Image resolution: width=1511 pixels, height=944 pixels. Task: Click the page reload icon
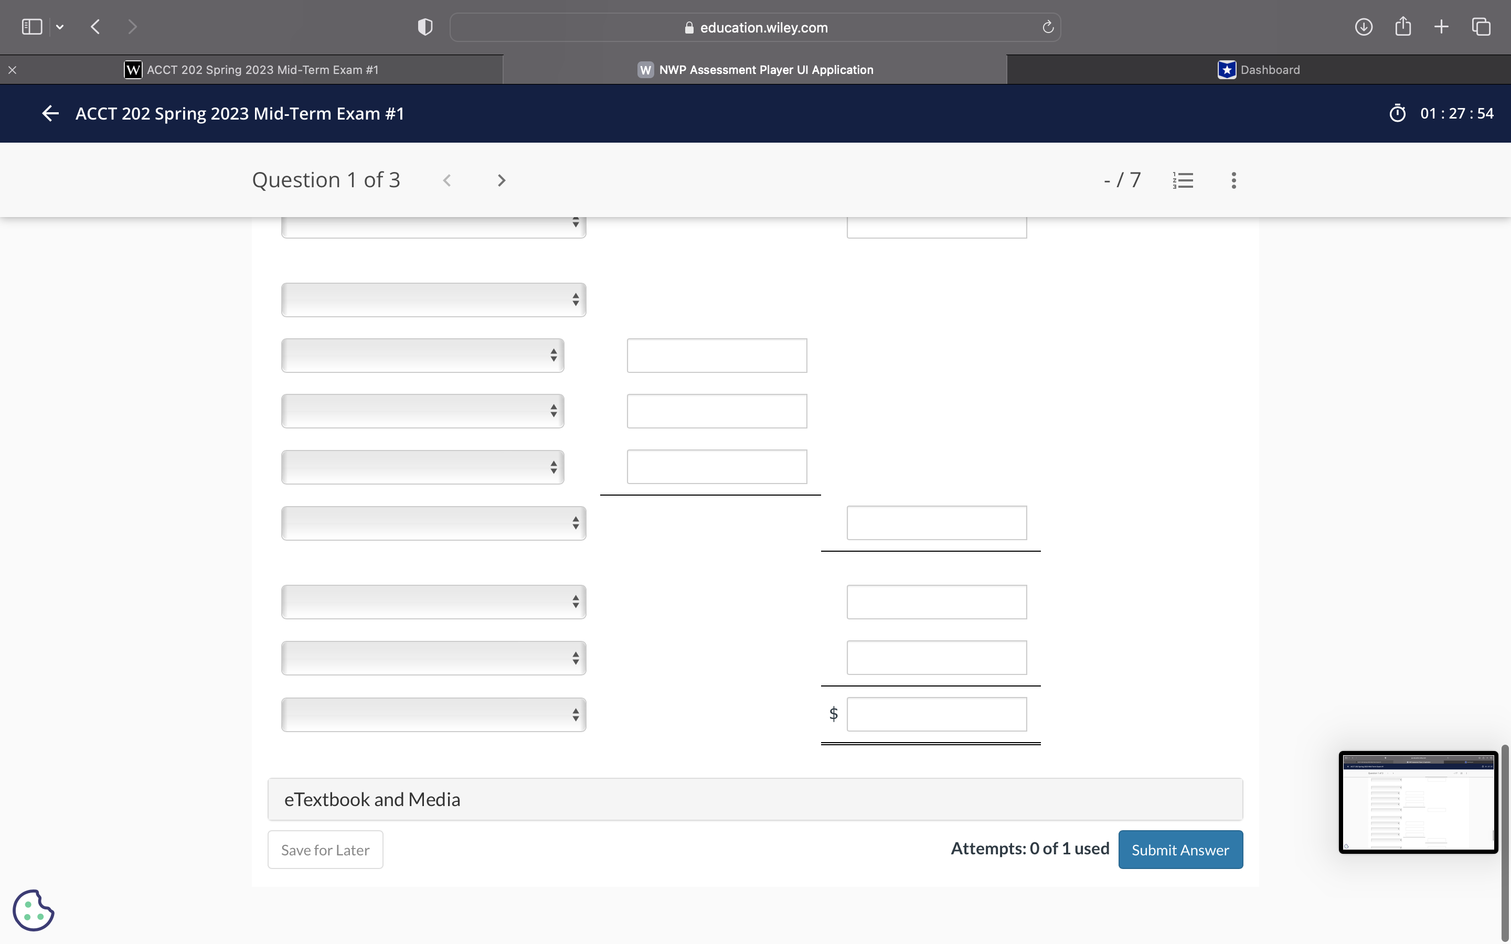coord(1048,27)
